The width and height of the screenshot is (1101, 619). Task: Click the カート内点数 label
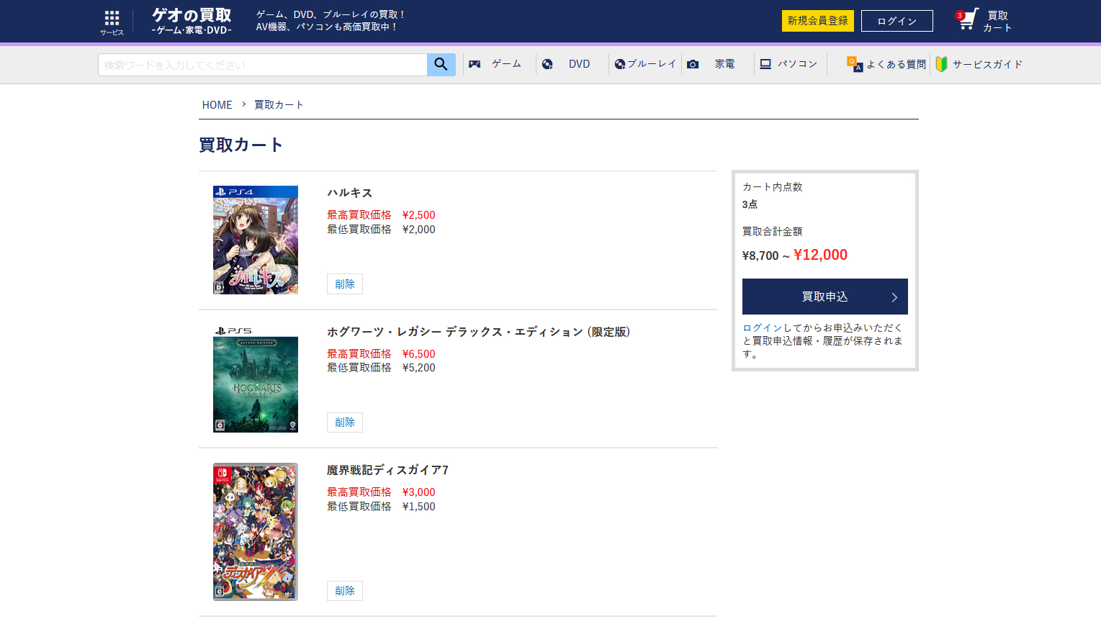coord(772,187)
